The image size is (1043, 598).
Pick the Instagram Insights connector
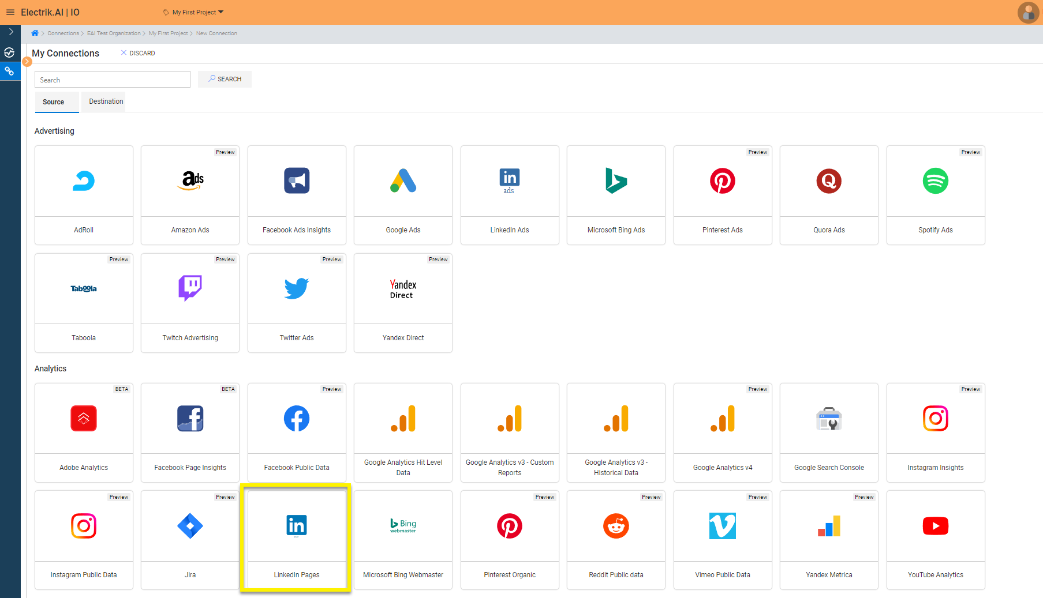coord(936,432)
